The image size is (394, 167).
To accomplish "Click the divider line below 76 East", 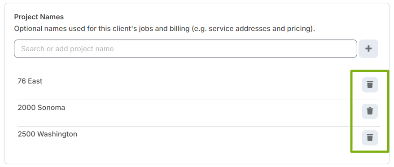I will tap(198, 100).
